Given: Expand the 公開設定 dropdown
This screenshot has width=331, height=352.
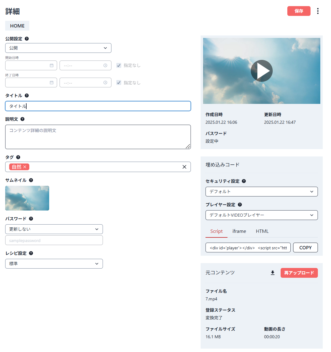Looking at the screenshot, I should 58,48.
